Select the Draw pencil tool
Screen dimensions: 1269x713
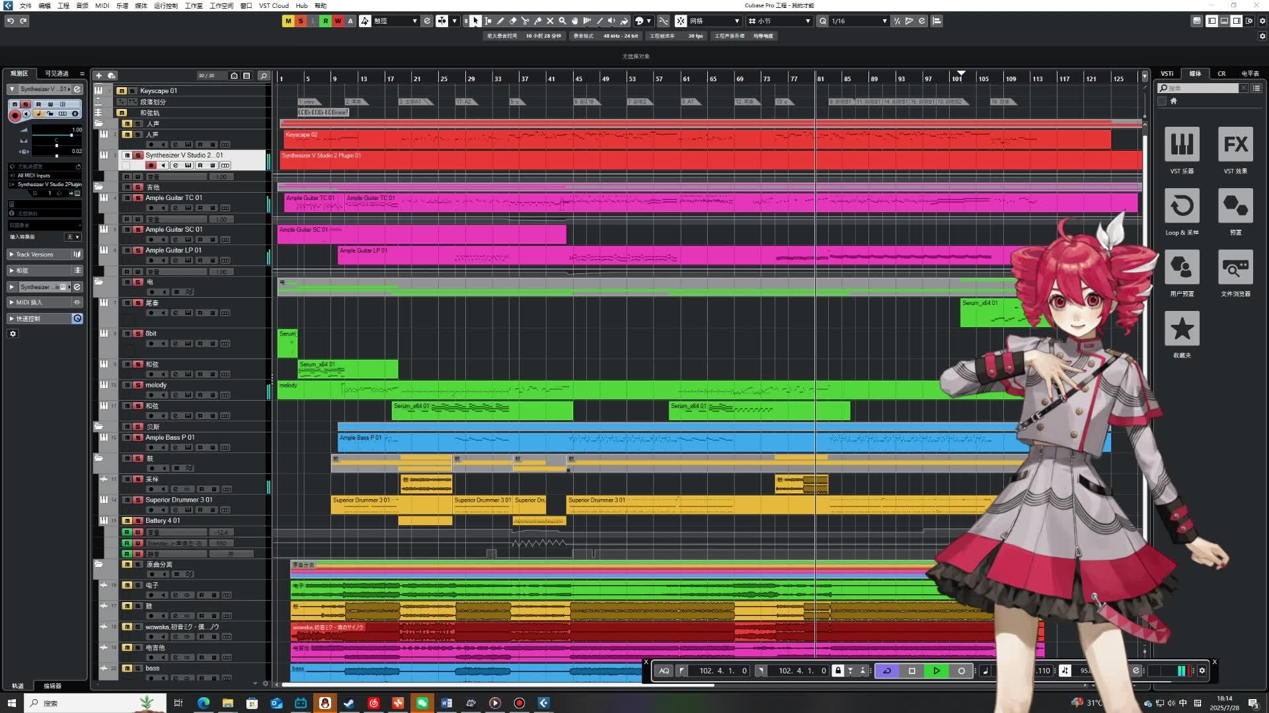tap(500, 21)
